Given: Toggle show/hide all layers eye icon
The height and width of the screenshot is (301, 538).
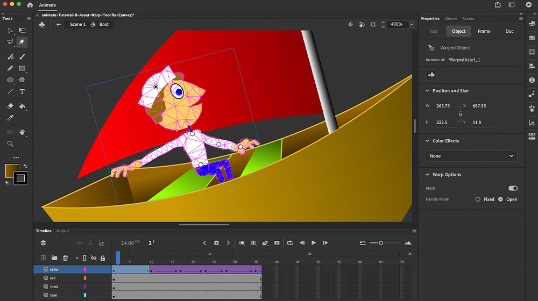Looking at the screenshot, I should point(93,258).
